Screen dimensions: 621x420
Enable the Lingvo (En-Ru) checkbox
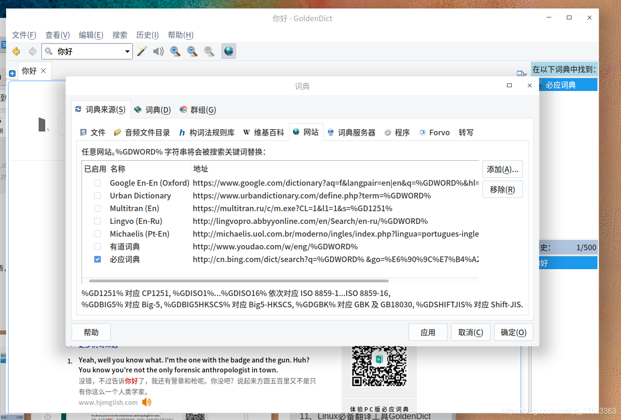click(98, 221)
